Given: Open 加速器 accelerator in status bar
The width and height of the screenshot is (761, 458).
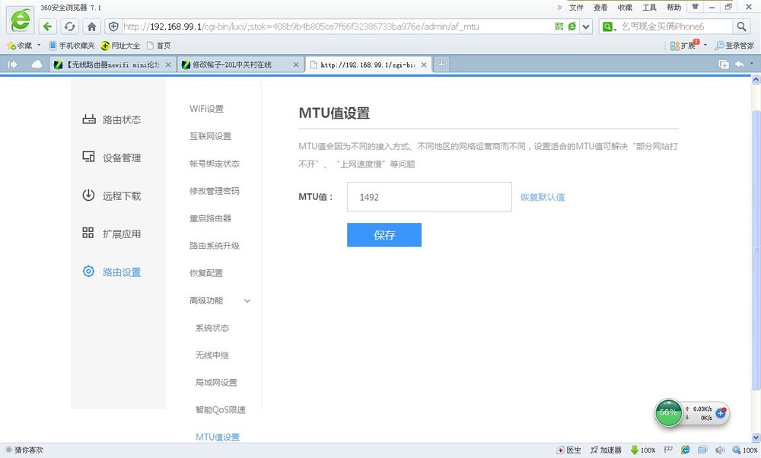Looking at the screenshot, I should pyautogui.click(x=605, y=450).
